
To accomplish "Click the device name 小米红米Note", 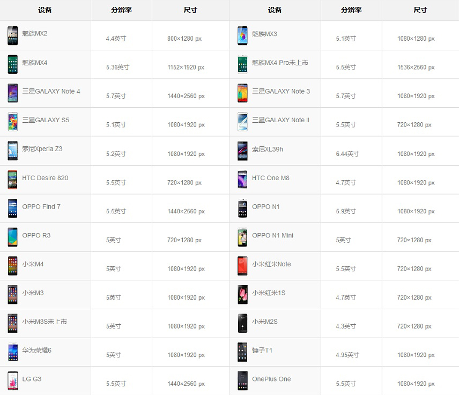I will (x=271, y=264).
